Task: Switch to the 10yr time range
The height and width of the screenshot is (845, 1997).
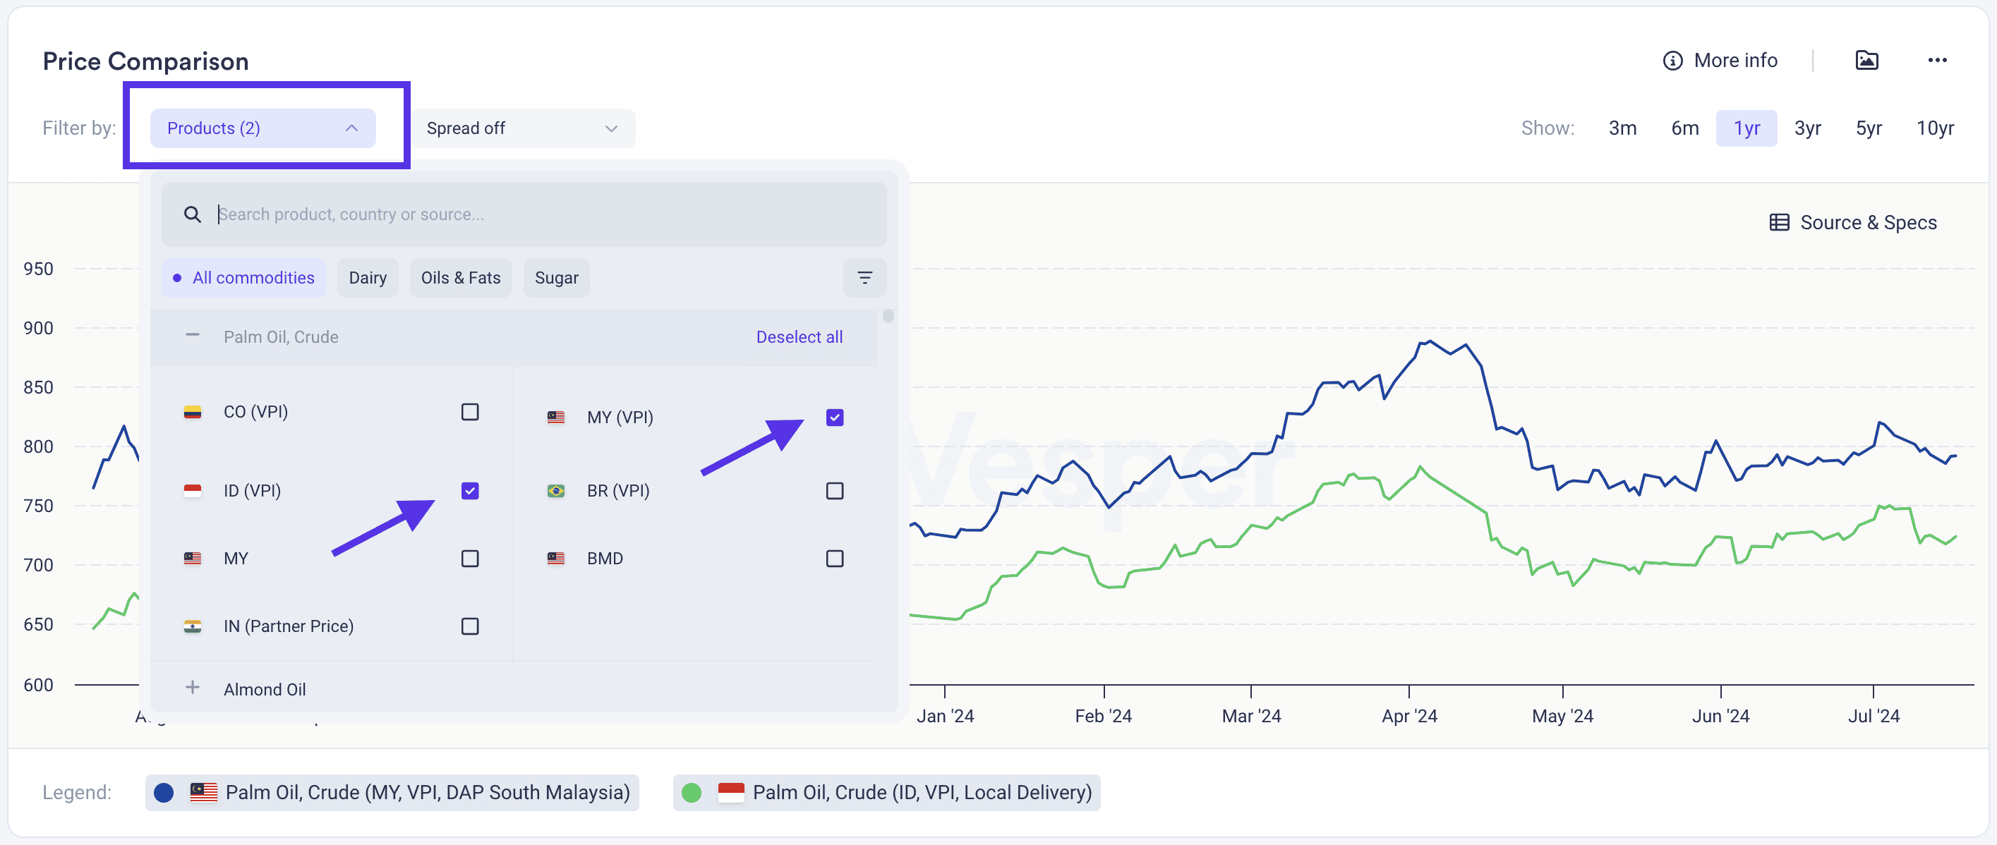Action: pyautogui.click(x=1935, y=128)
